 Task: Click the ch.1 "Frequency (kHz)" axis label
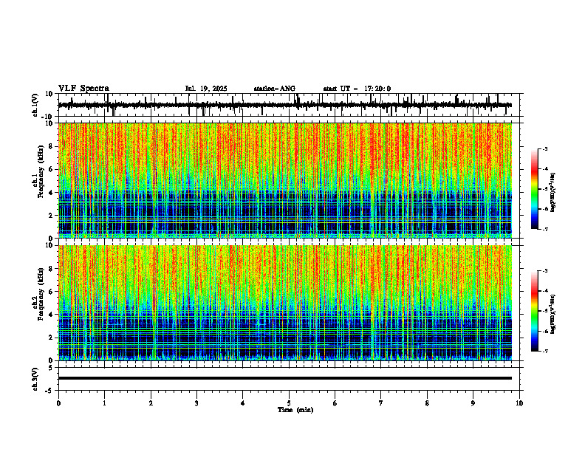click(41, 173)
